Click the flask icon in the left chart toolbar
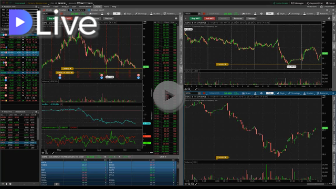This screenshot has width=336, height=189. click(x=102, y=14)
